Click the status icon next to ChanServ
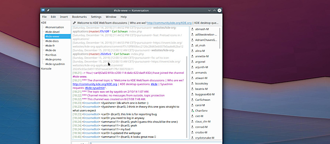Image resolution: width=330 pixels, height=144 pixels. (x=192, y=111)
